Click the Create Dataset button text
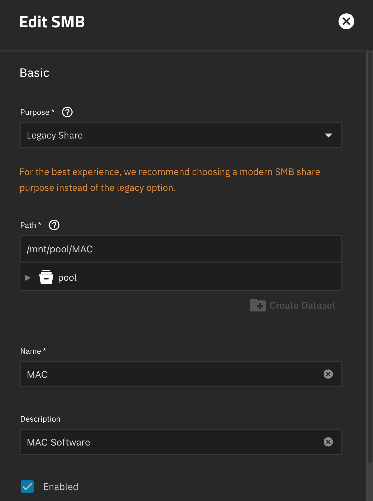Image resolution: width=373 pixels, height=501 pixels. point(303,305)
